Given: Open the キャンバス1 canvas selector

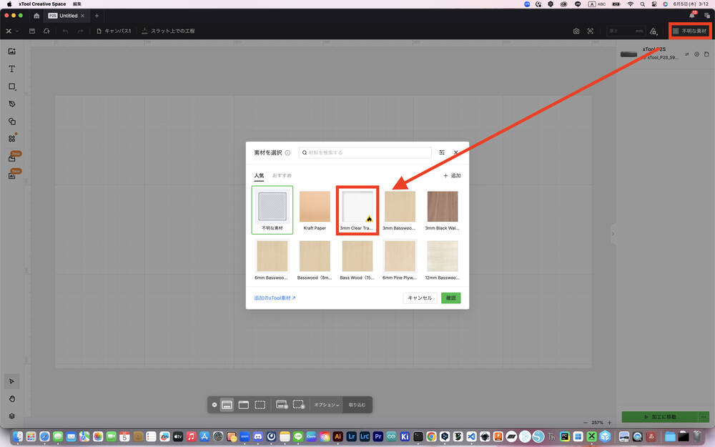Looking at the screenshot, I should pos(114,31).
